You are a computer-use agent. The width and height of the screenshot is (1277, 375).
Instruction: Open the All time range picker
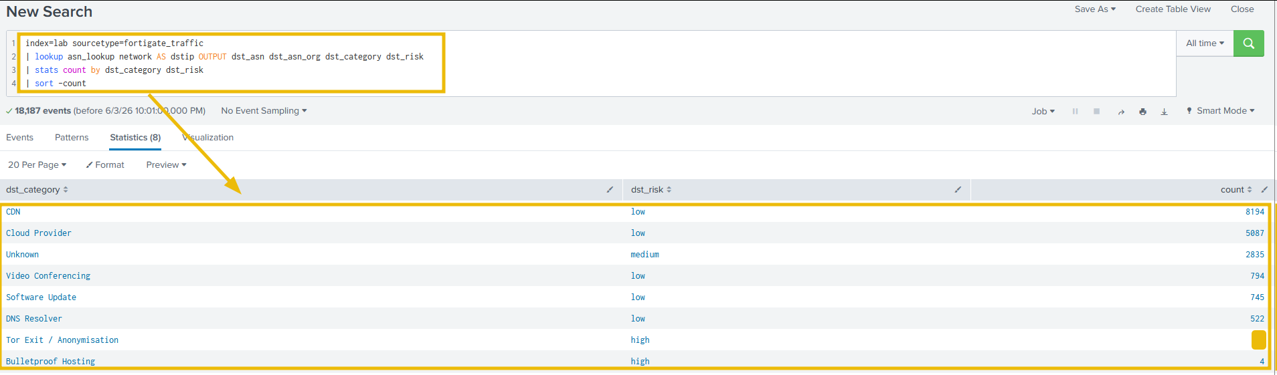1205,43
